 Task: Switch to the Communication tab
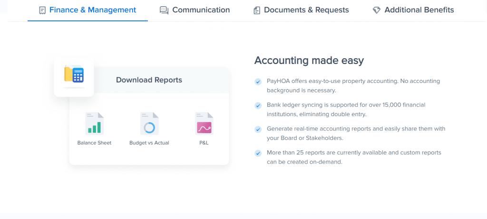tap(195, 10)
